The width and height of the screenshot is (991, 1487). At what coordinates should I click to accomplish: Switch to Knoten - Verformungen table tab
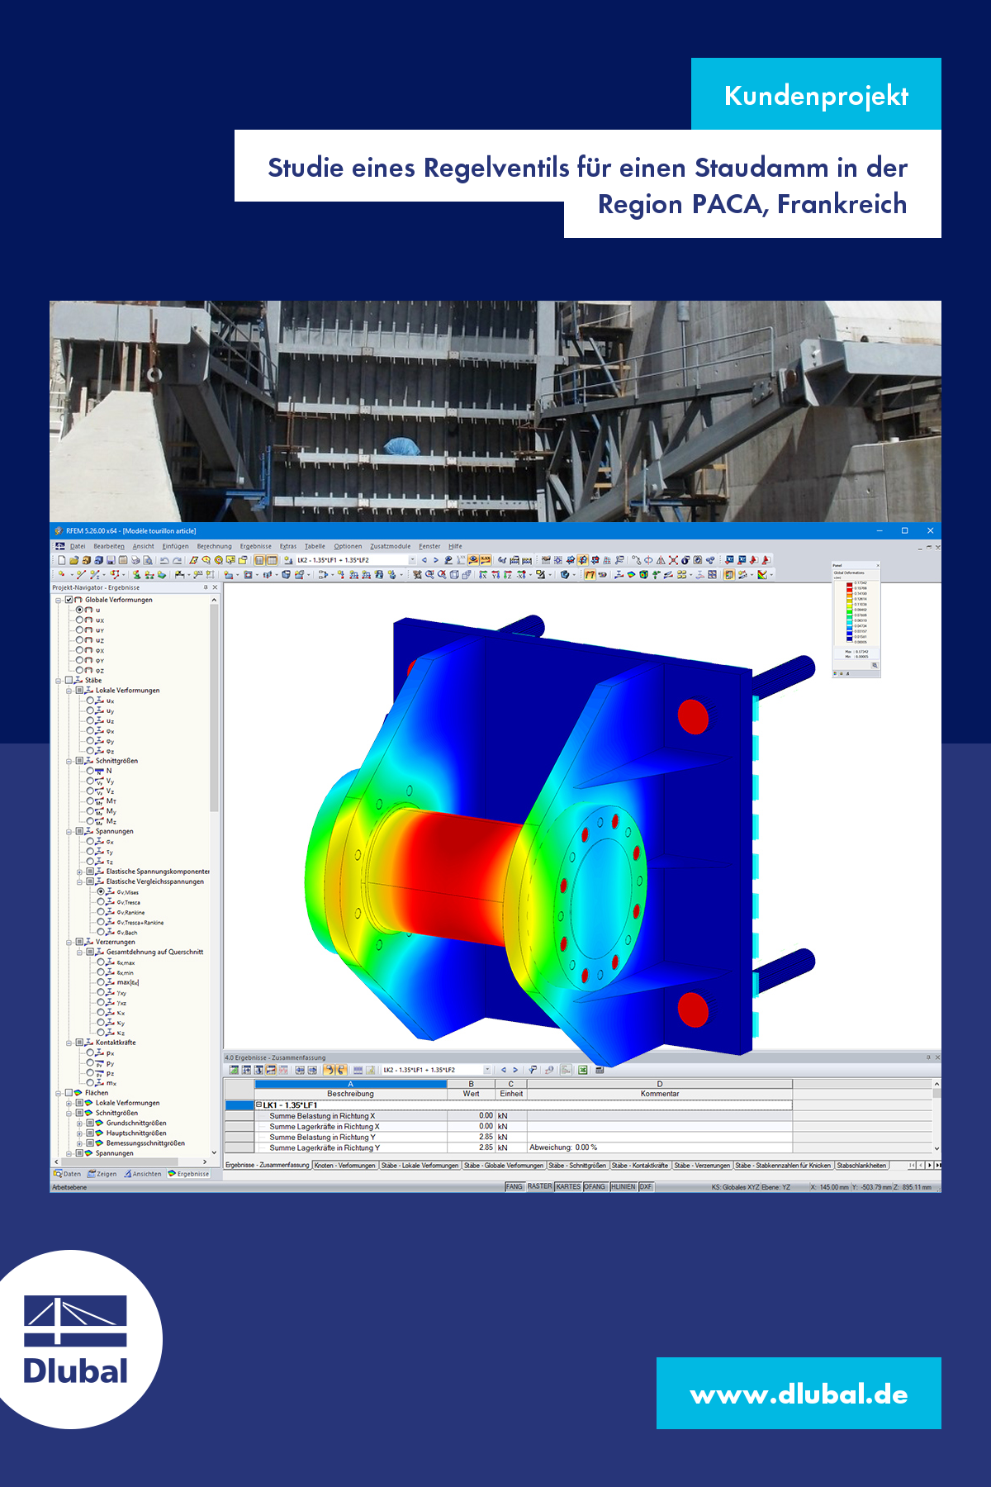point(344,1166)
